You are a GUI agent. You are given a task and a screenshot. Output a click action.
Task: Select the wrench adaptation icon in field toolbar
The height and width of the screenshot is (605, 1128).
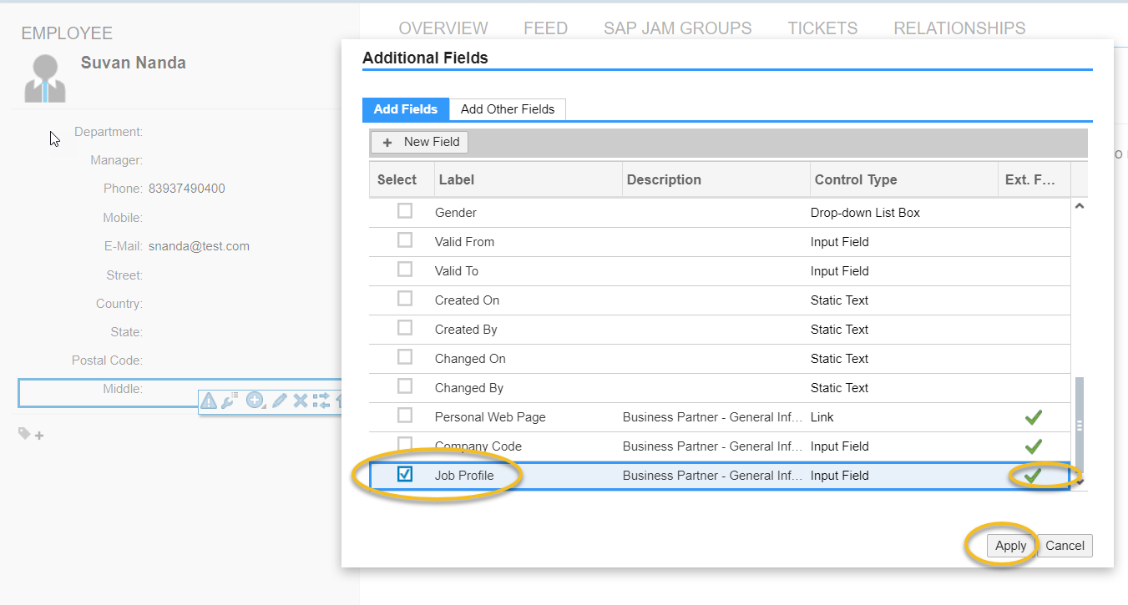tap(227, 401)
